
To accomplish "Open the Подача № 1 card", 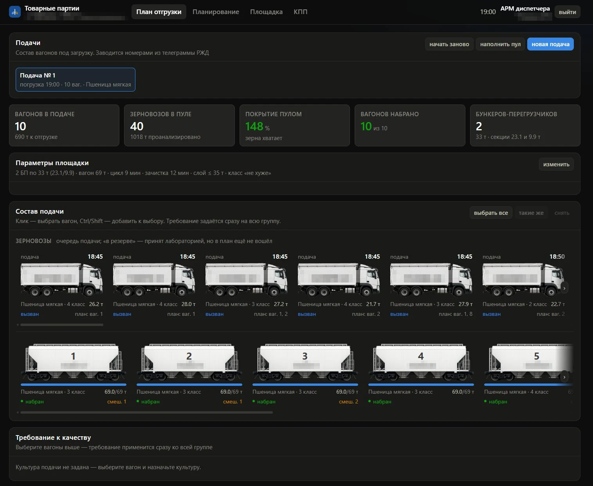I will (76, 79).
